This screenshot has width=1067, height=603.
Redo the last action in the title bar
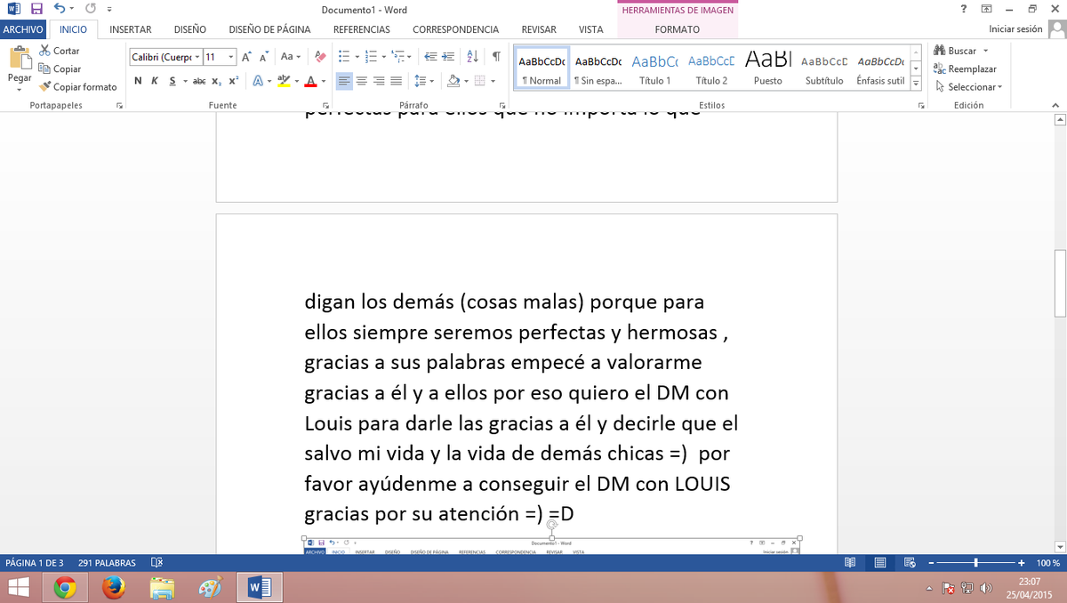(x=90, y=9)
